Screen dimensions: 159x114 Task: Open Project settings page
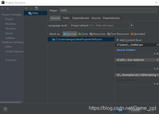[9, 19]
